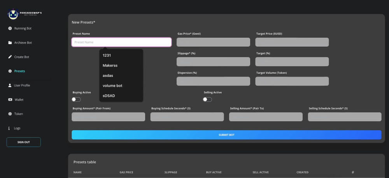This screenshot has width=389, height=178.
Task: Click the Target Price ($USD) field
Action: coord(292,42)
